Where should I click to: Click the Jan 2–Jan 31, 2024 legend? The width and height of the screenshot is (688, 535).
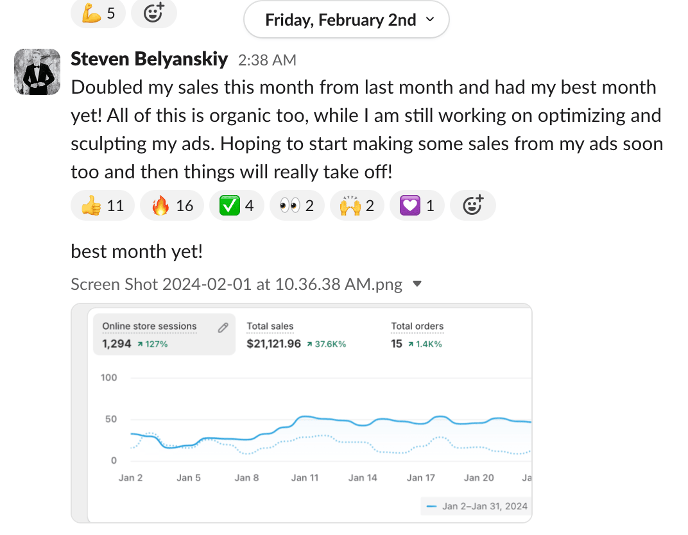477,506
